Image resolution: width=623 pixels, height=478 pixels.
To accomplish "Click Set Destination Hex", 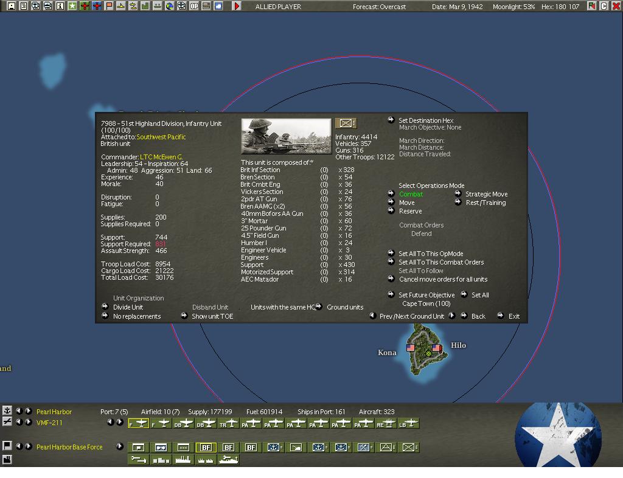I will coord(425,120).
